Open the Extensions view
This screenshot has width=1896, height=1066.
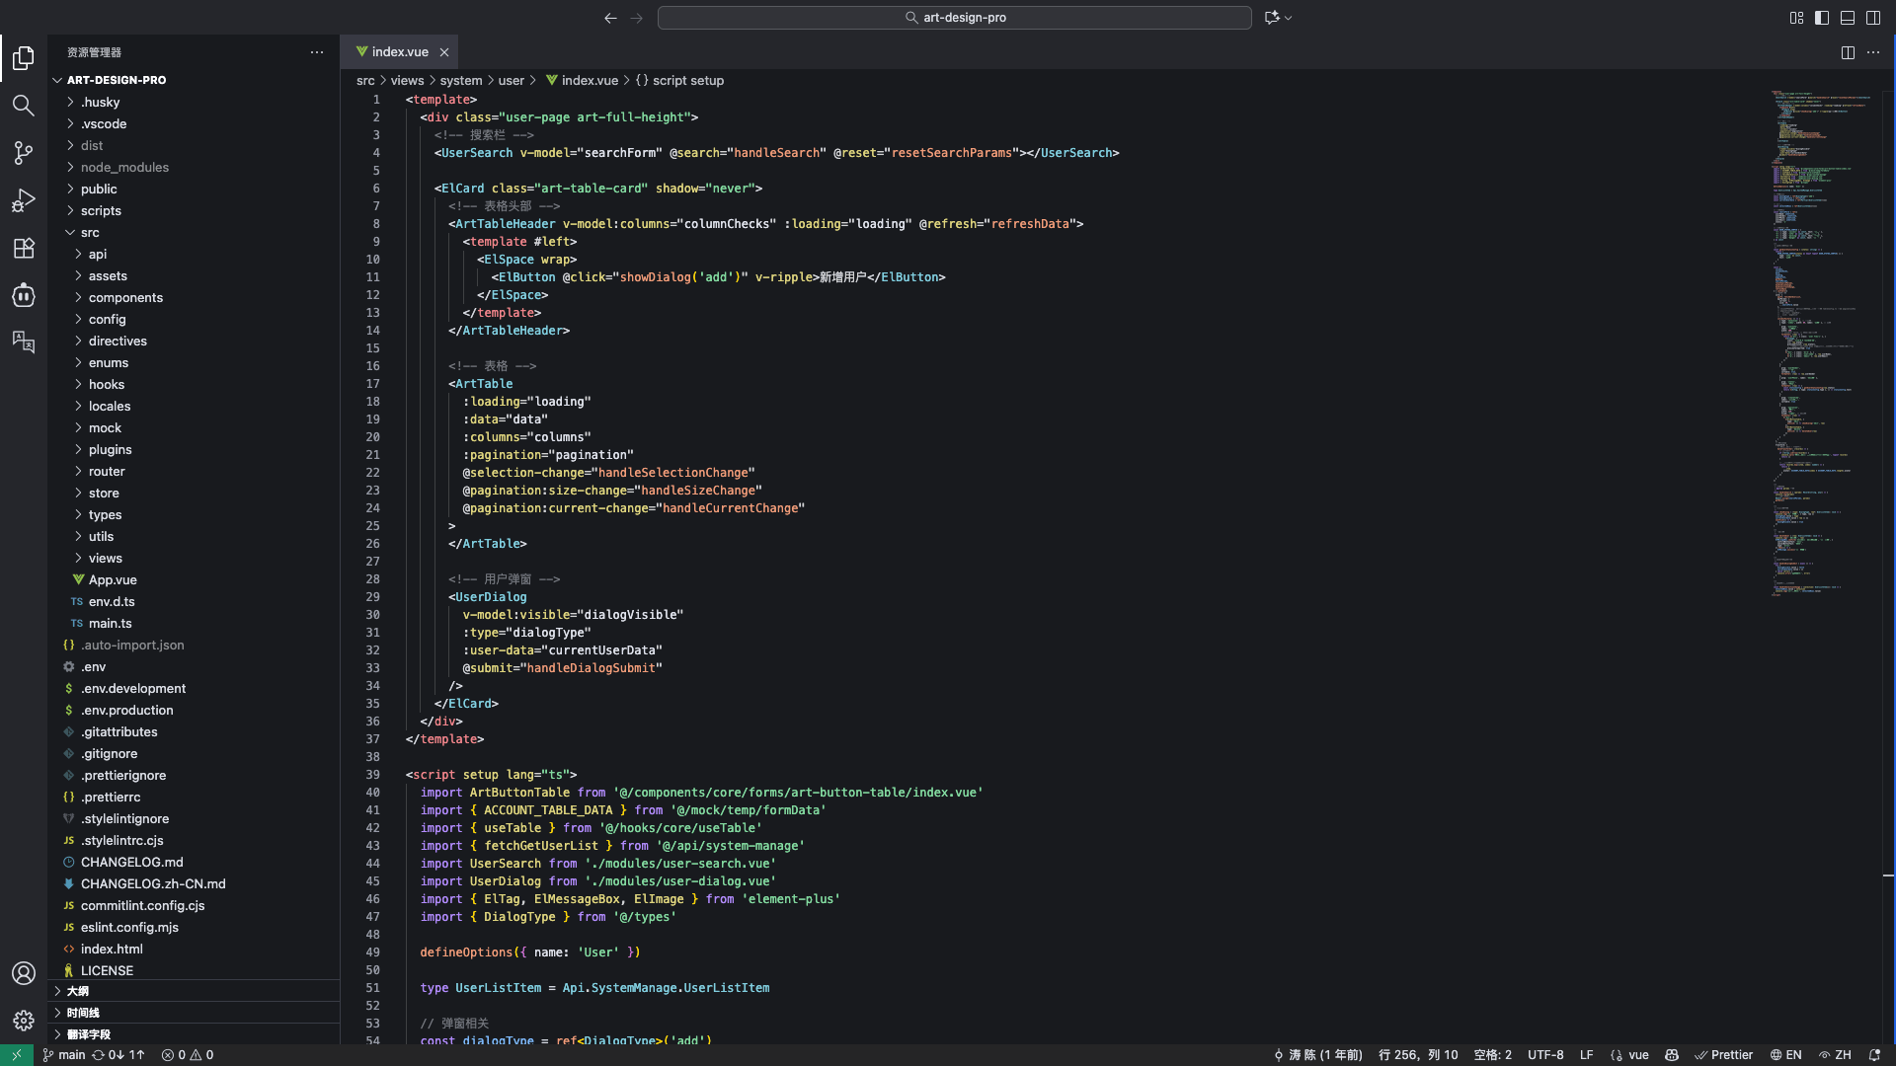pyautogui.click(x=24, y=248)
